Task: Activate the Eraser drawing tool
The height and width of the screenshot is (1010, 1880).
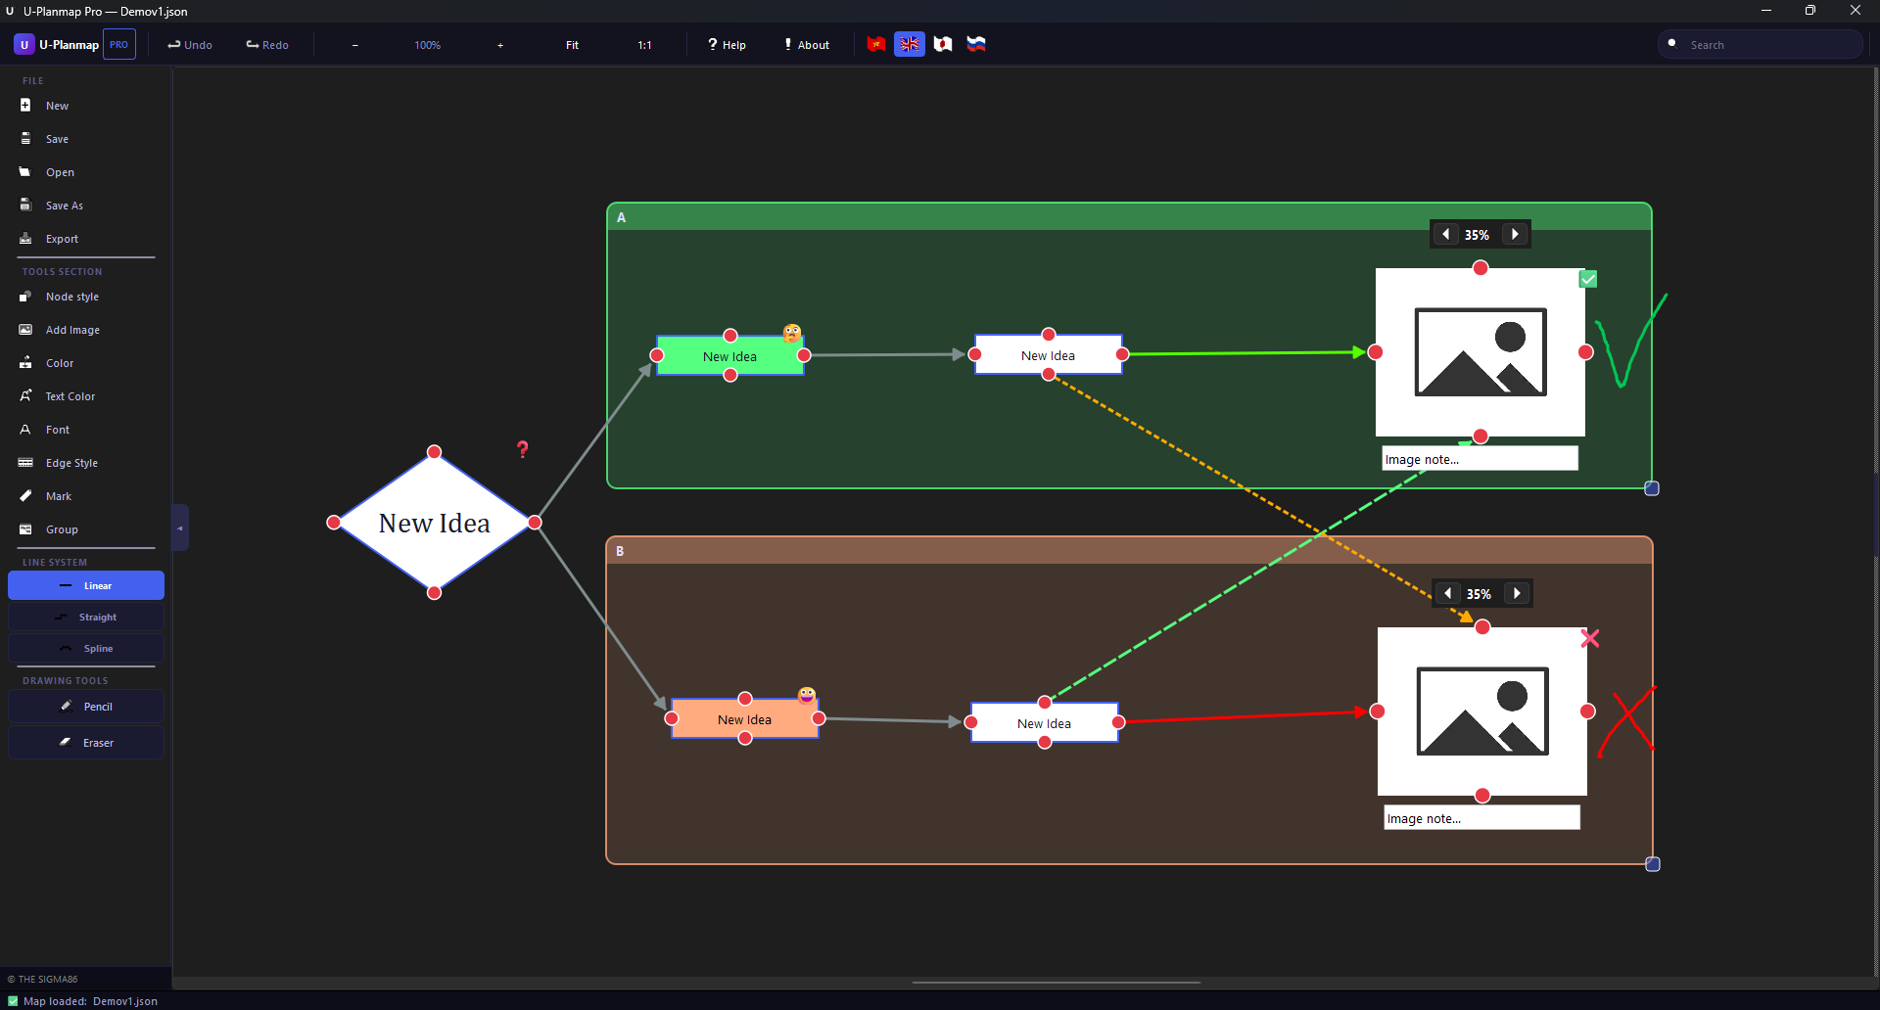Action: tap(86, 743)
